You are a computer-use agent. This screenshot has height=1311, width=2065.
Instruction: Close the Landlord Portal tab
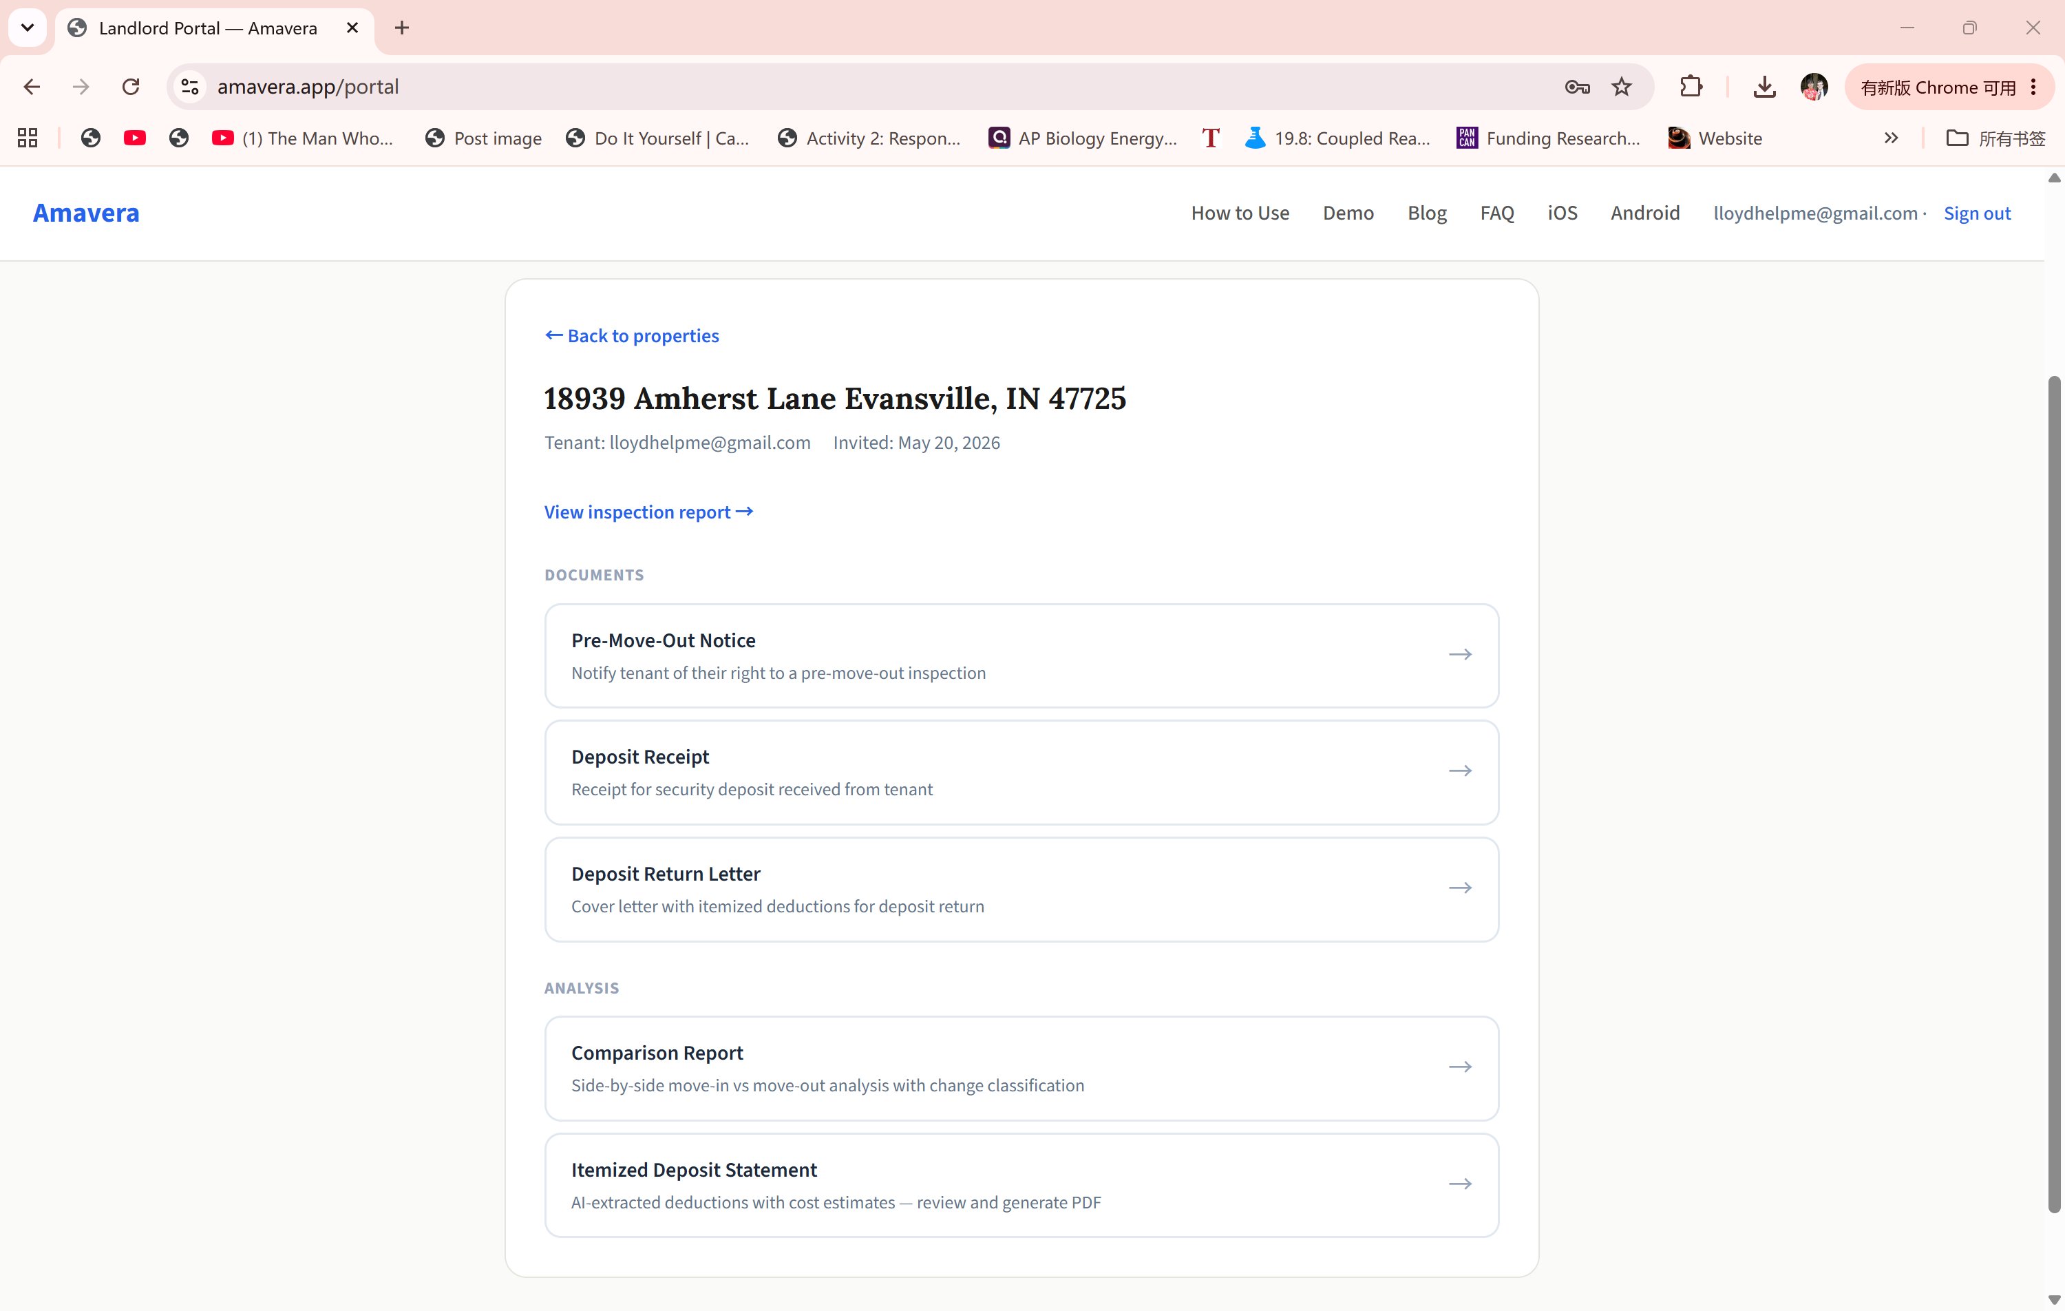352,28
